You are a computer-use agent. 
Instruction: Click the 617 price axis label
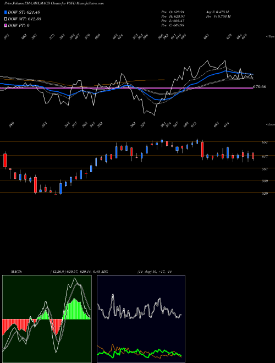(x=265, y=157)
